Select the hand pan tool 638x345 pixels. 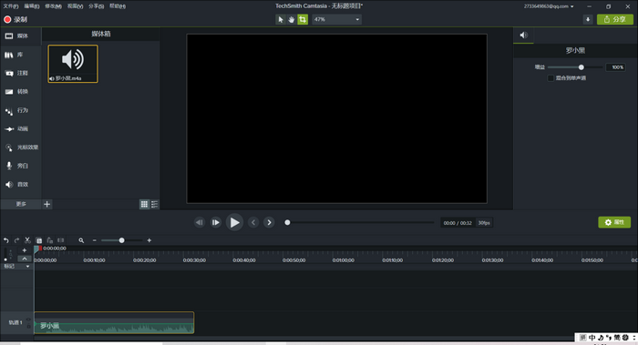pyautogui.click(x=292, y=19)
